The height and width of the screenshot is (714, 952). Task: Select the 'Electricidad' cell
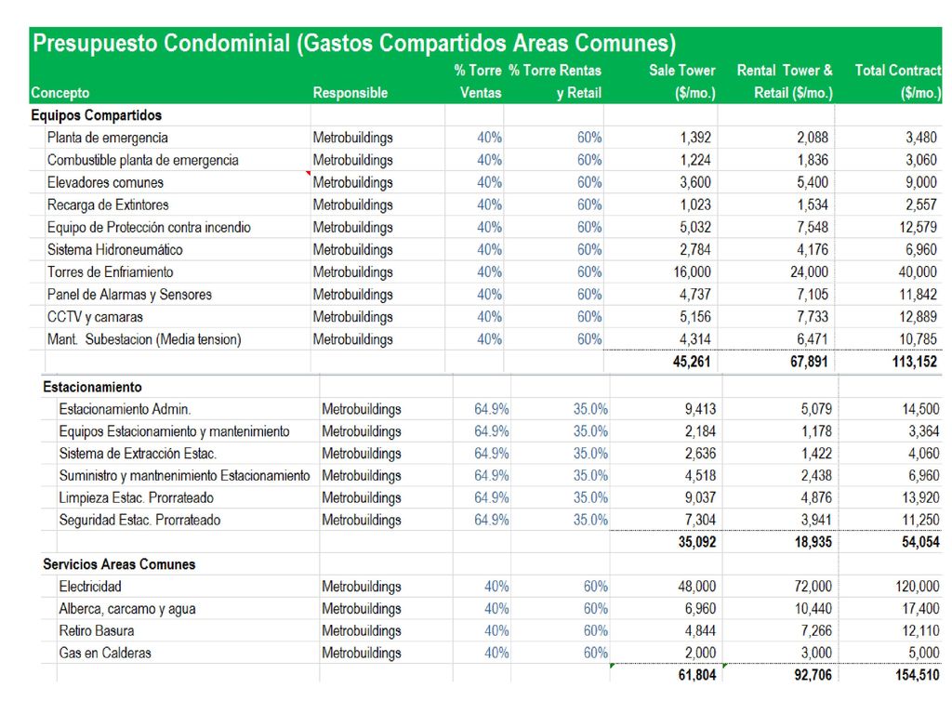pyautogui.click(x=90, y=587)
